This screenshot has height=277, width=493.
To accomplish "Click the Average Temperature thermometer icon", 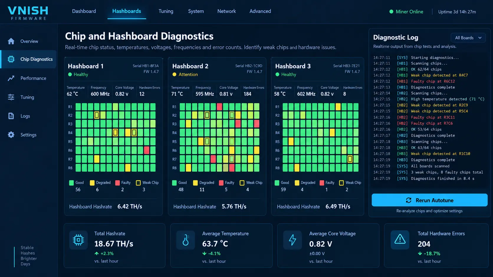I will pos(185,240).
